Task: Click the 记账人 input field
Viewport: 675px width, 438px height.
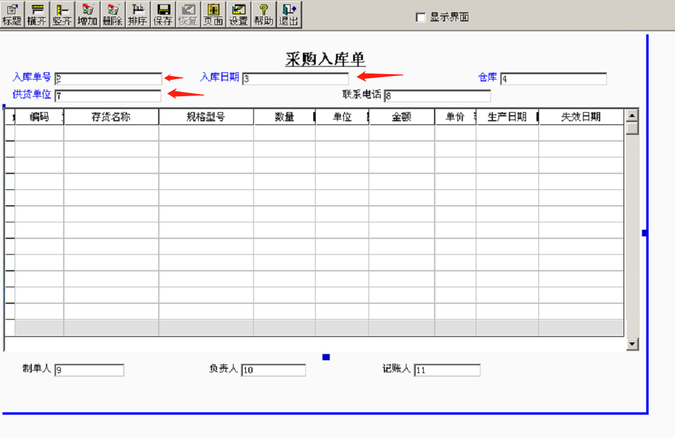Action: pyautogui.click(x=448, y=370)
